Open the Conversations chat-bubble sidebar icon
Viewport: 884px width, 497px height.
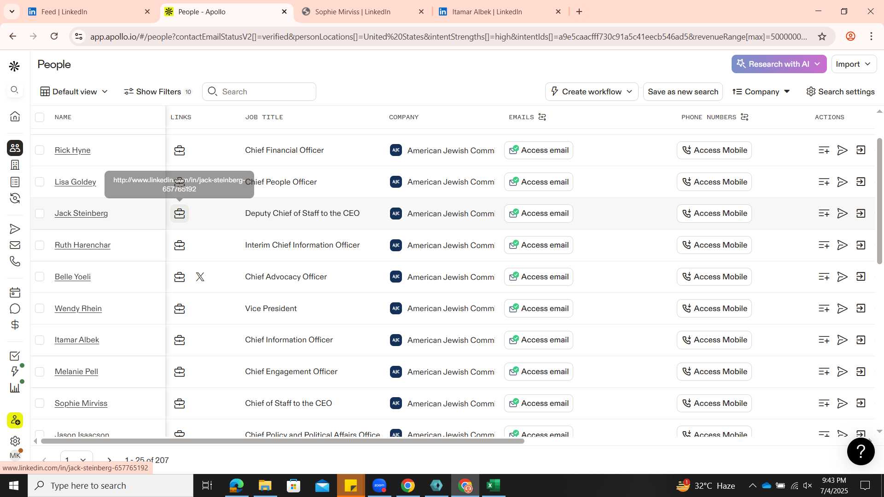point(15,309)
